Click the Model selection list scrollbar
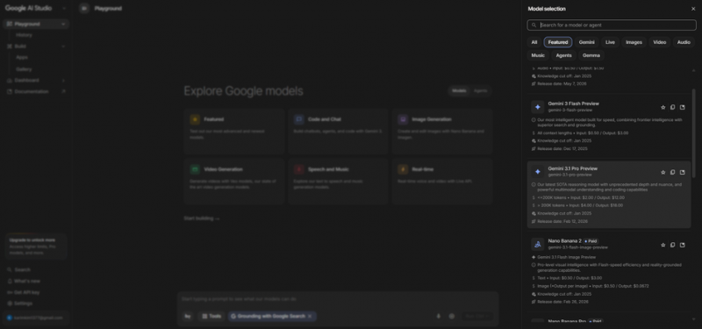 (x=694, y=134)
